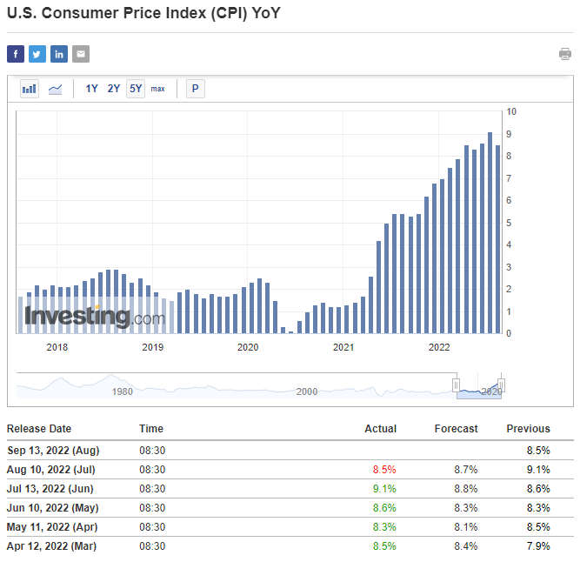The image size is (580, 562).
Task: Click May 11, 2022 (Apr) release date
Action: click(52, 527)
